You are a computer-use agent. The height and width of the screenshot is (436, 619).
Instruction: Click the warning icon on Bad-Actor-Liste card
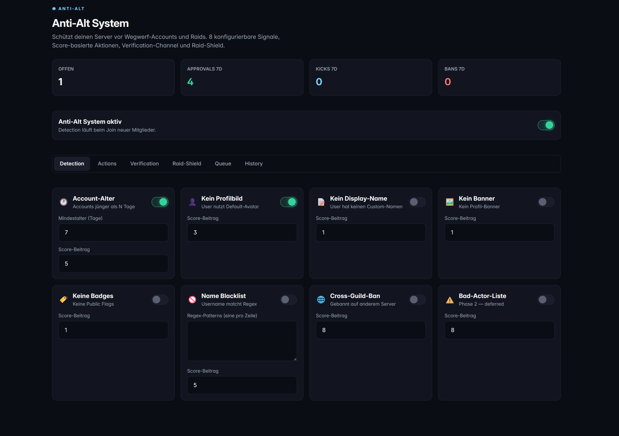449,300
